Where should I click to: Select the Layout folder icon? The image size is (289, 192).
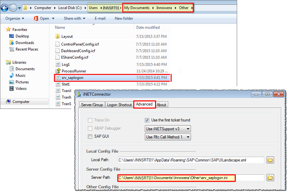pyautogui.click(x=58, y=36)
